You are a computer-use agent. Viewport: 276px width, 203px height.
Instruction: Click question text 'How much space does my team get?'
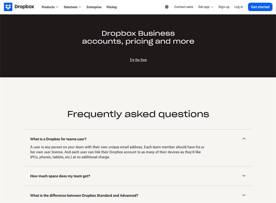click(60, 176)
